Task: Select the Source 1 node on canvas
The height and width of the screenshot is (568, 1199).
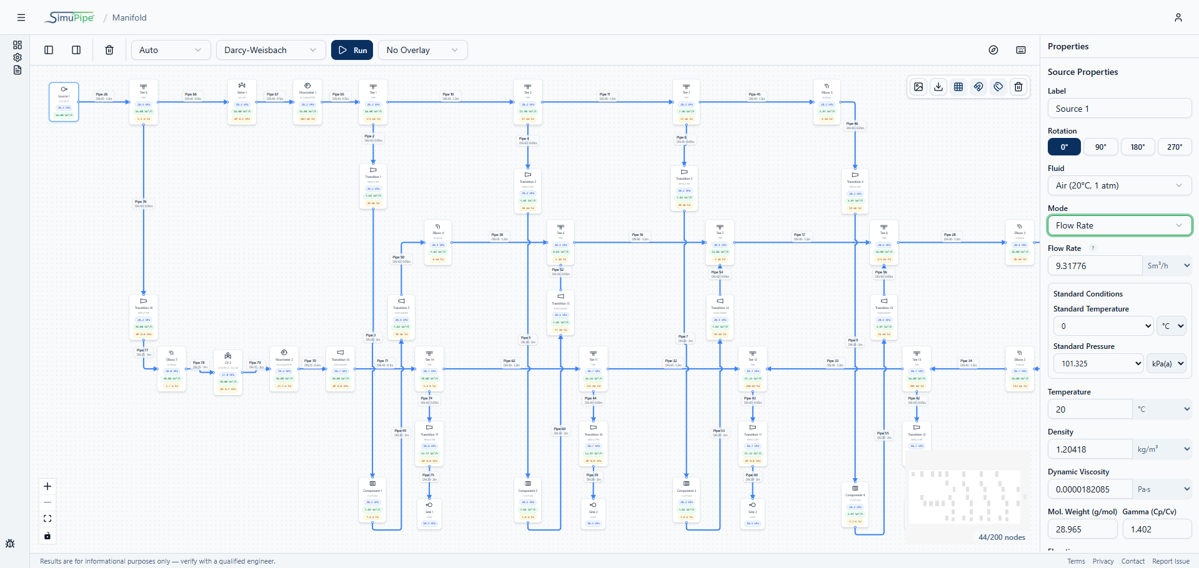Action: click(64, 102)
